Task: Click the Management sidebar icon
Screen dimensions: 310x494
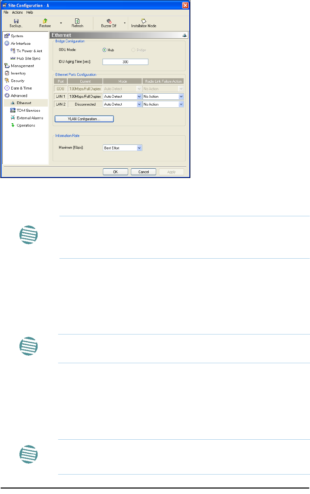Action: [6, 66]
